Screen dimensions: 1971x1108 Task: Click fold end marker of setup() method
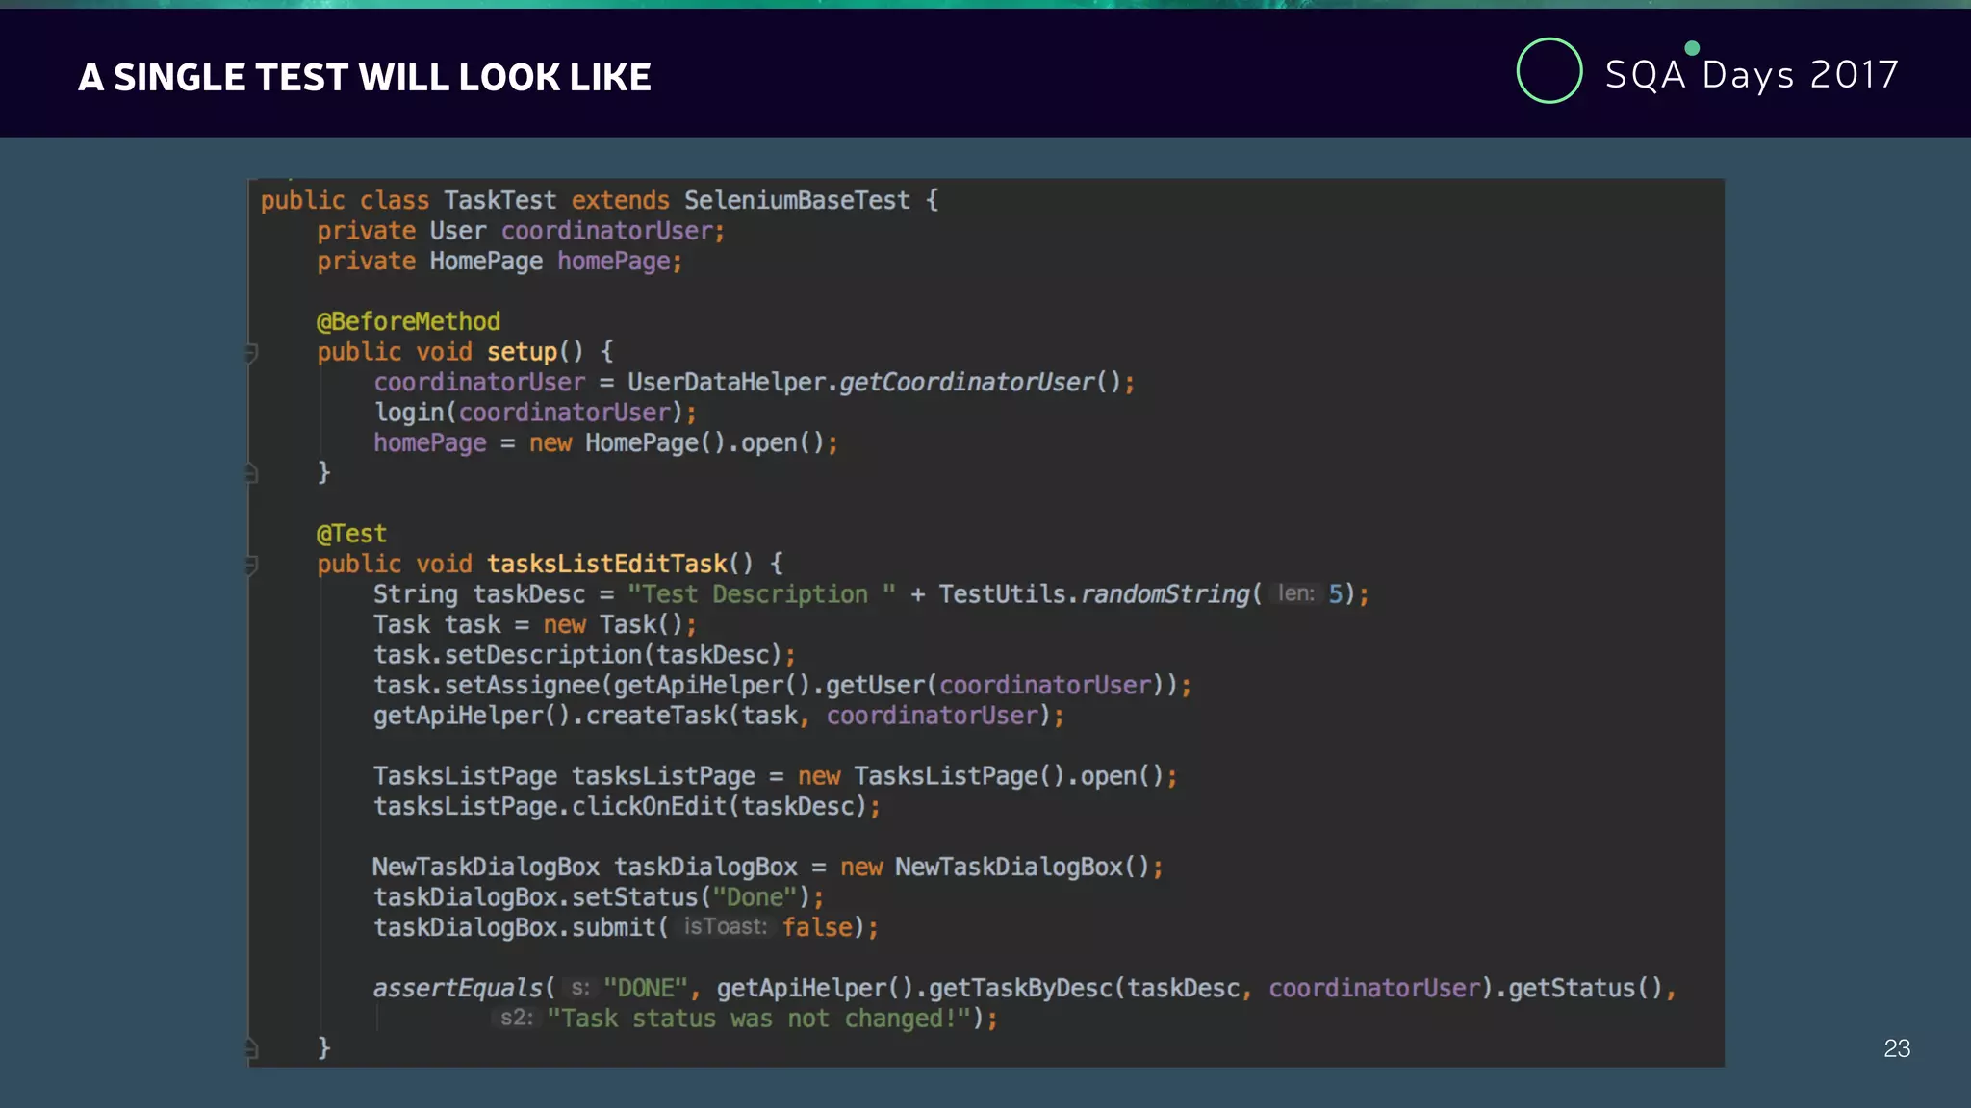coord(251,473)
